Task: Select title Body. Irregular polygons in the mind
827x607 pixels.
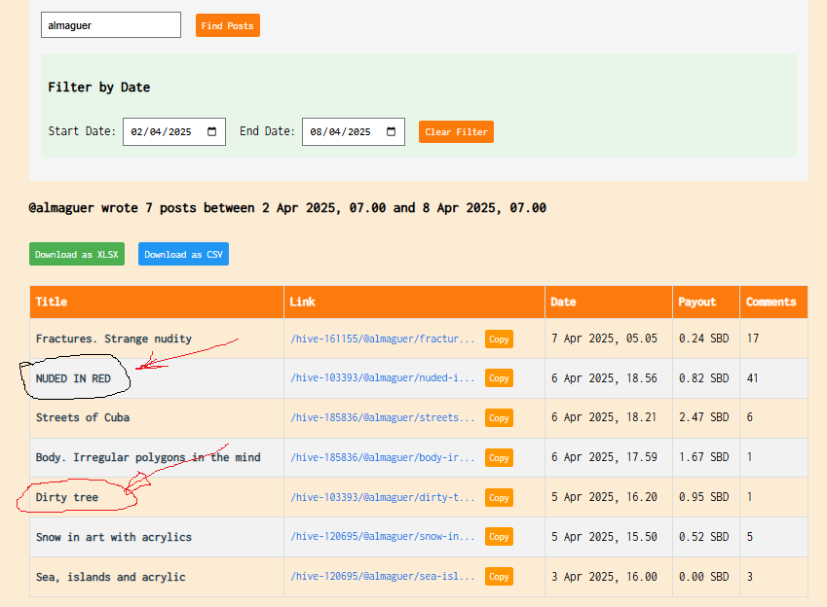Action: tap(148, 457)
